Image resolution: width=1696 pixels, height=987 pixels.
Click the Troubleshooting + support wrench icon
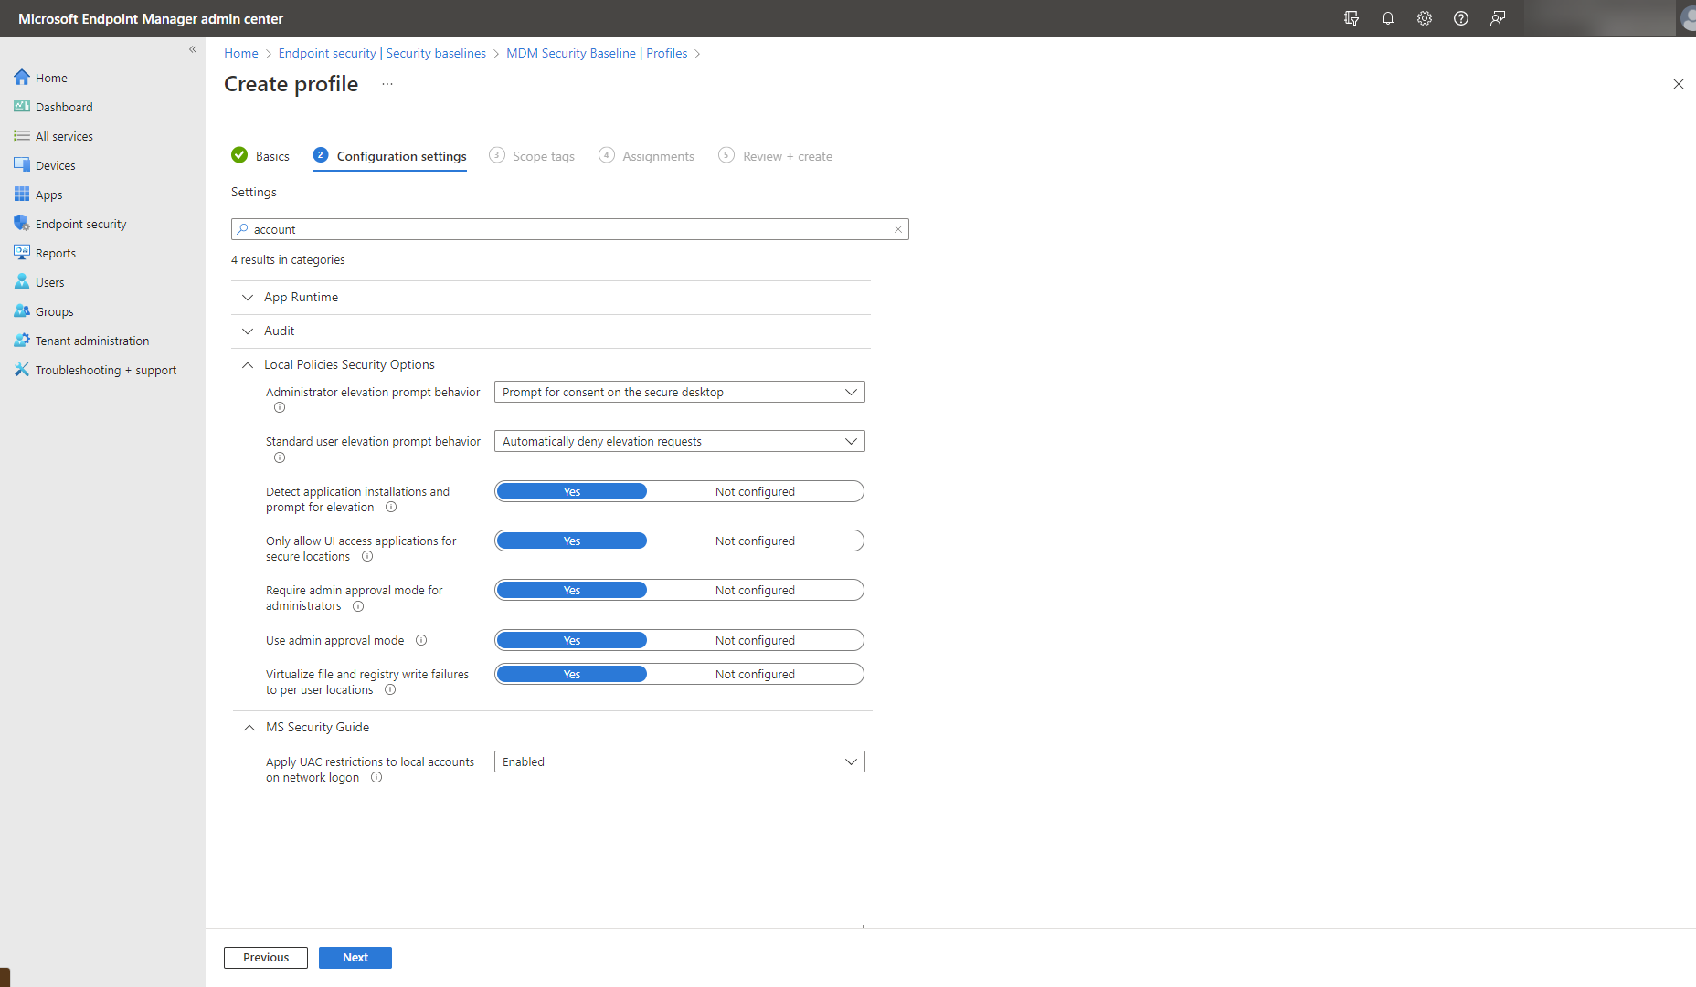[x=22, y=370]
